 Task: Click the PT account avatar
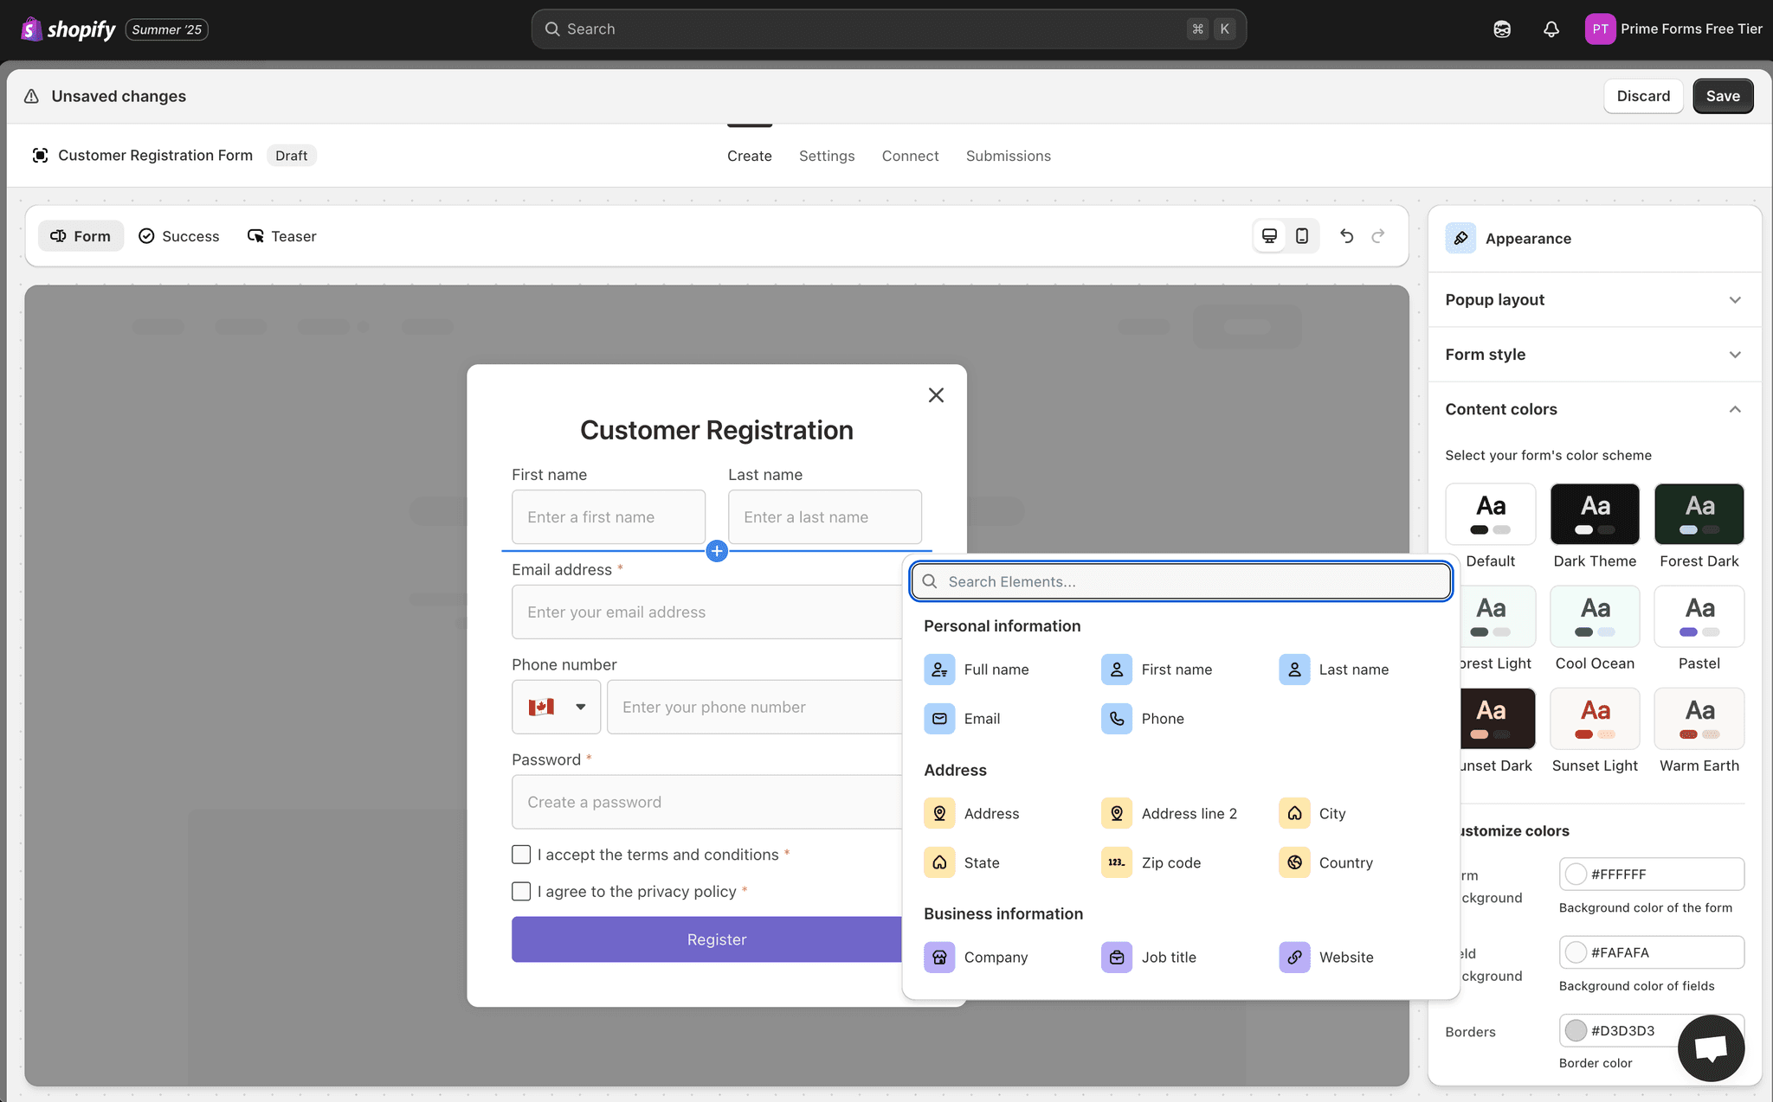pyautogui.click(x=1600, y=29)
